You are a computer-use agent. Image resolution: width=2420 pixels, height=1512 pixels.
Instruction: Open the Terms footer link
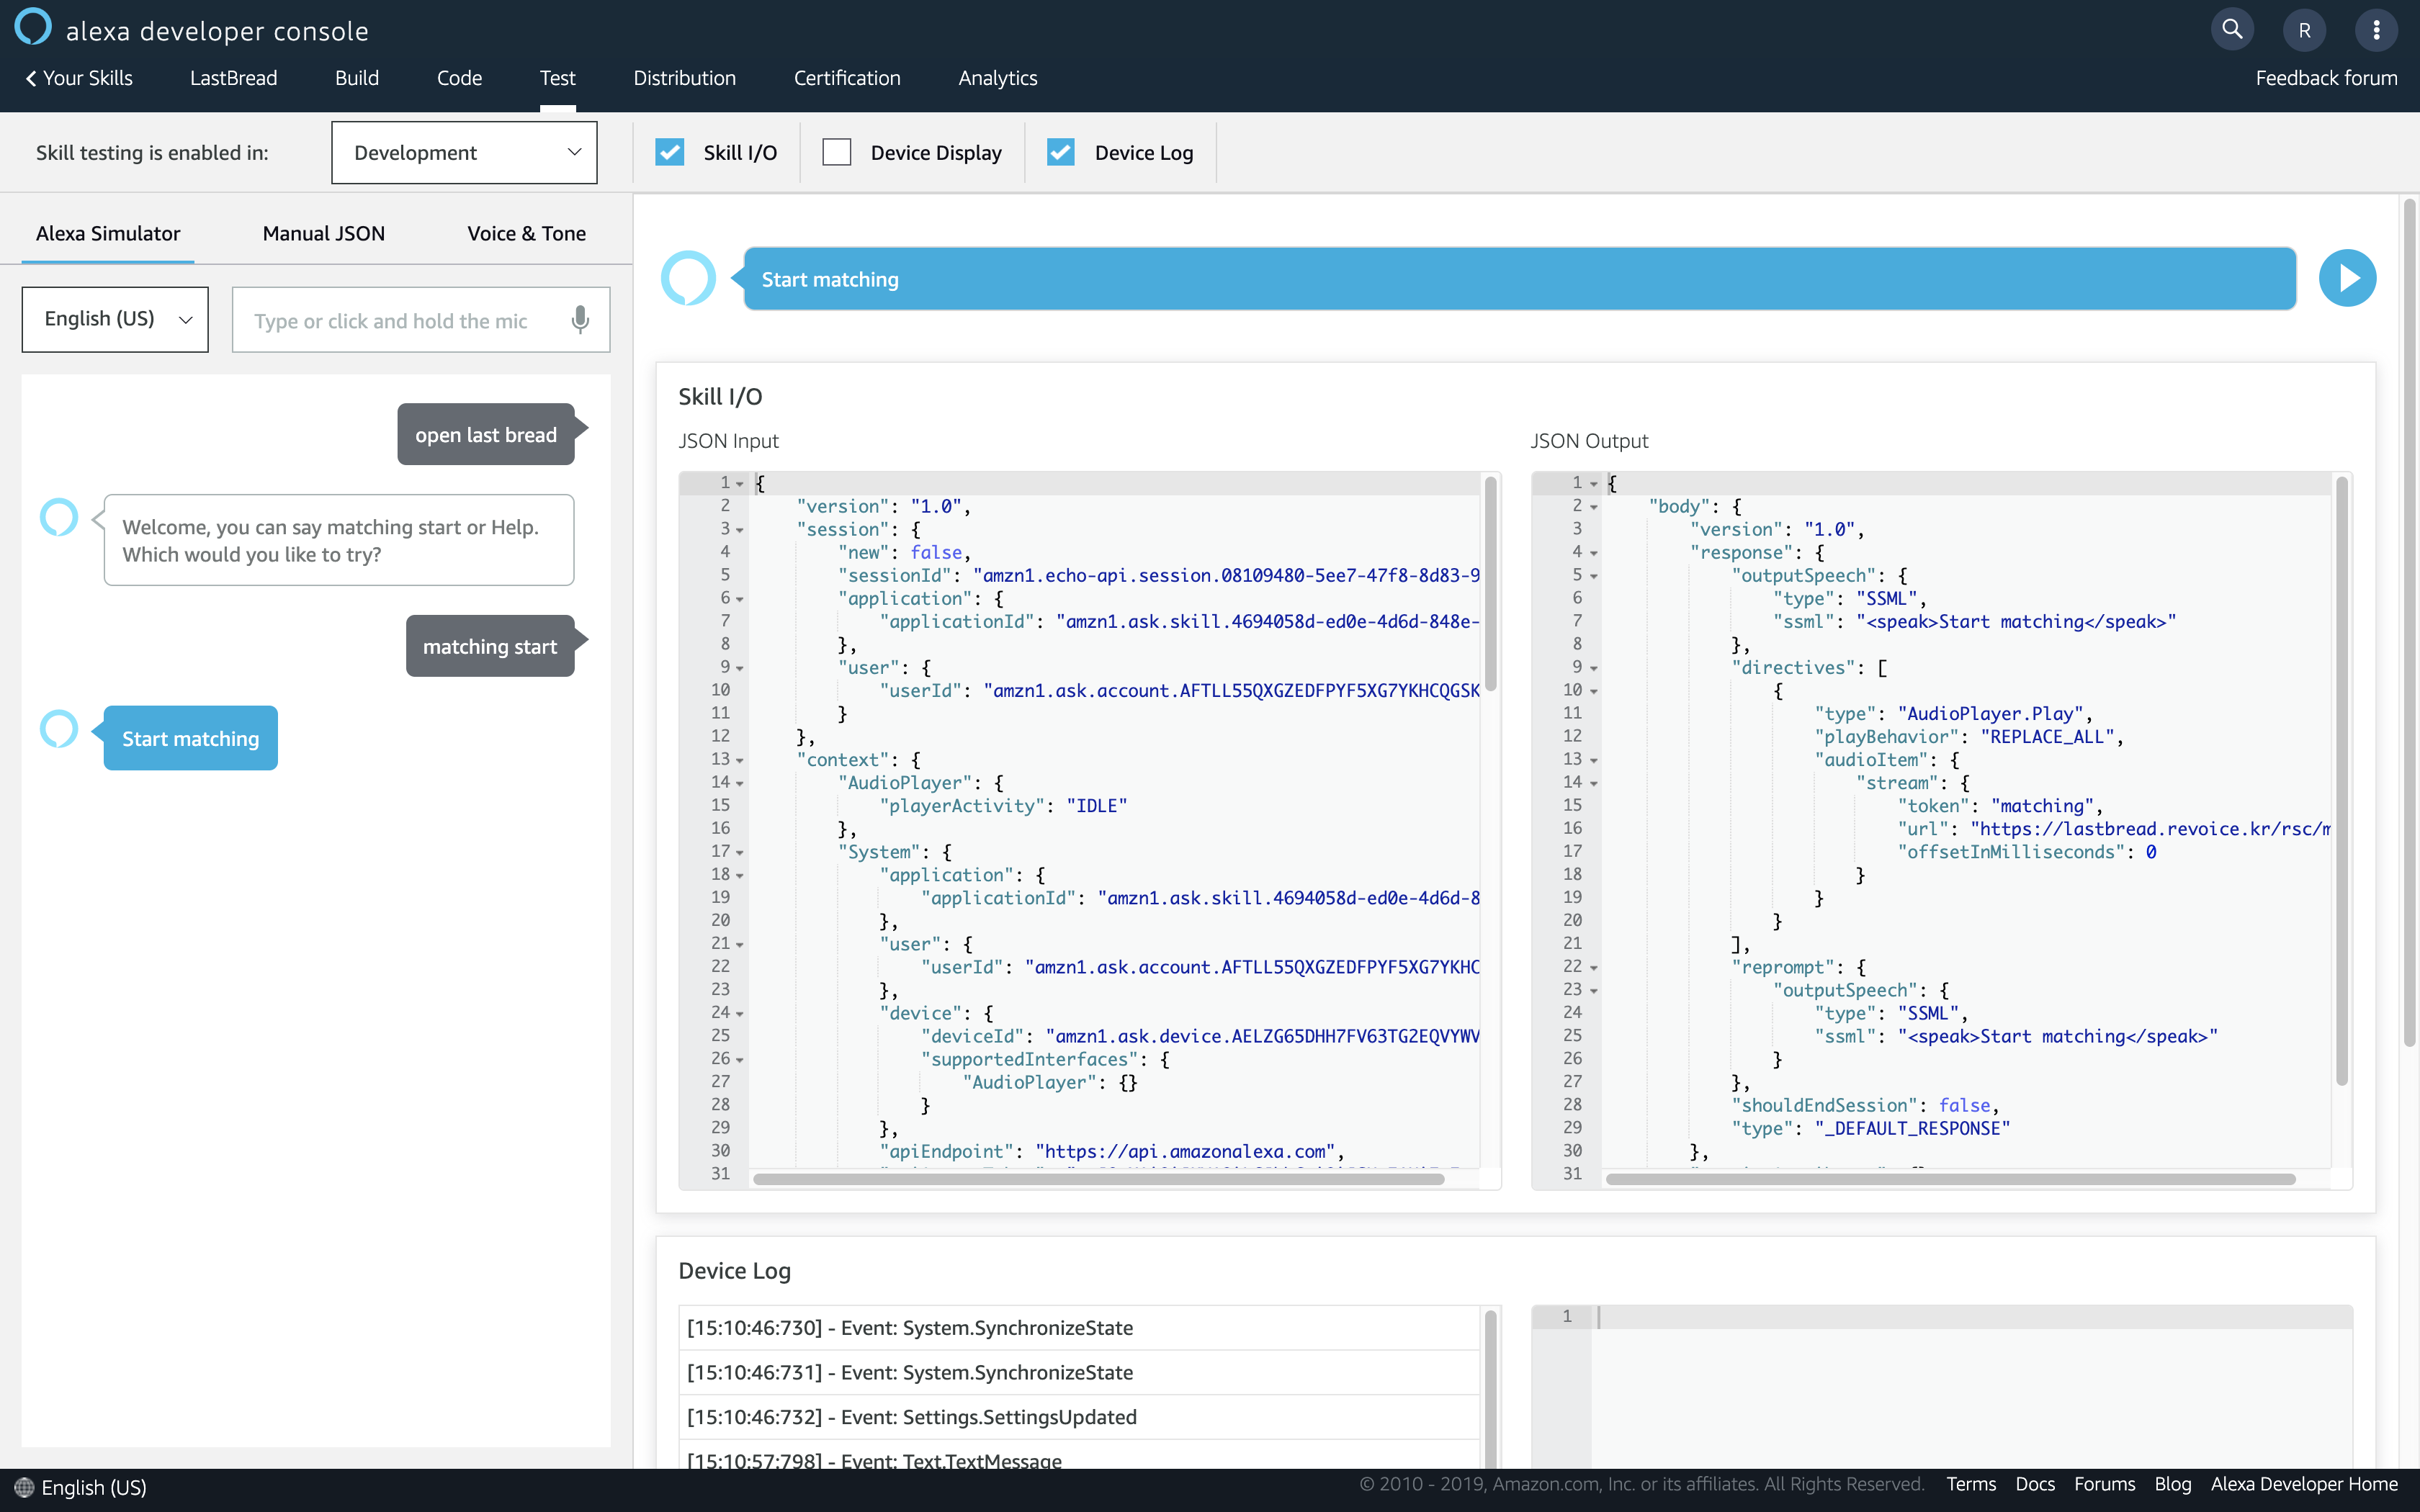point(1970,1484)
